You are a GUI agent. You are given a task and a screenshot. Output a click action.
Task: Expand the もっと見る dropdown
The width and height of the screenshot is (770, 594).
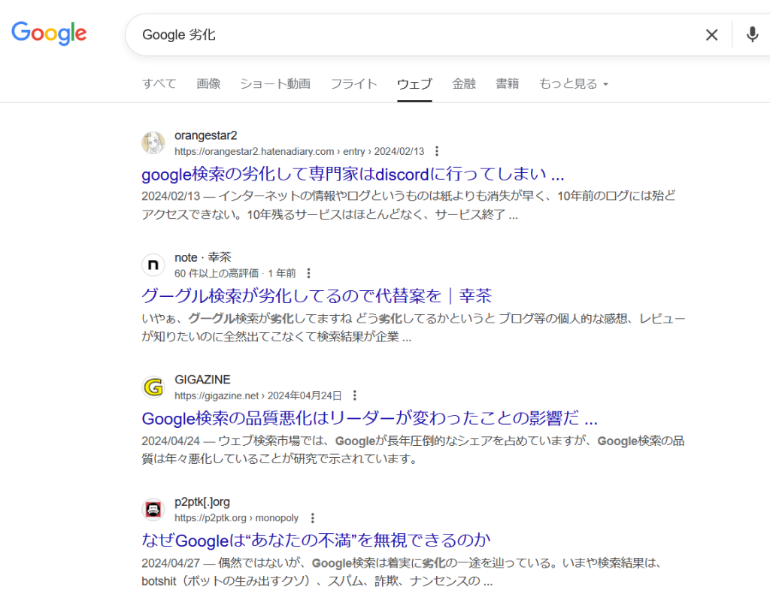coord(573,84)
